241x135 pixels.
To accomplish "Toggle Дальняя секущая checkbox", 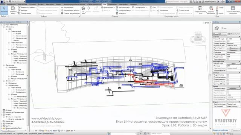I will [x=228, y=82].
